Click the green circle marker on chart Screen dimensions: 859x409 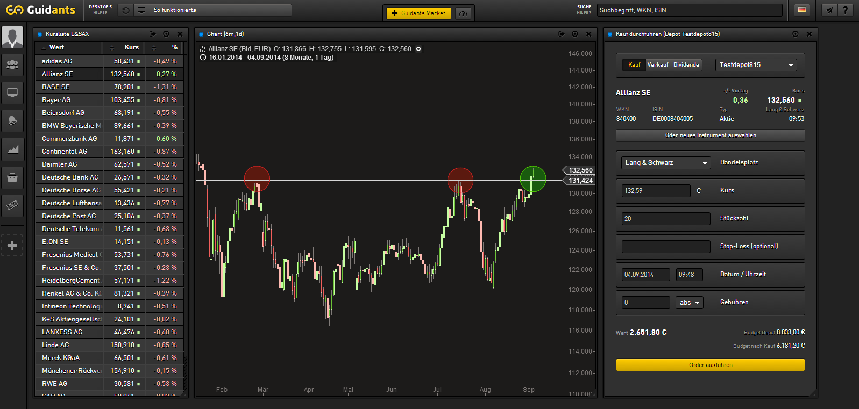click(533, 179)
